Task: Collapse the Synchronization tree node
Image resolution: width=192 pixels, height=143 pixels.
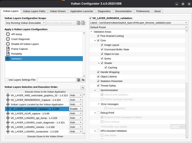Action: click(x=95, y=90)
